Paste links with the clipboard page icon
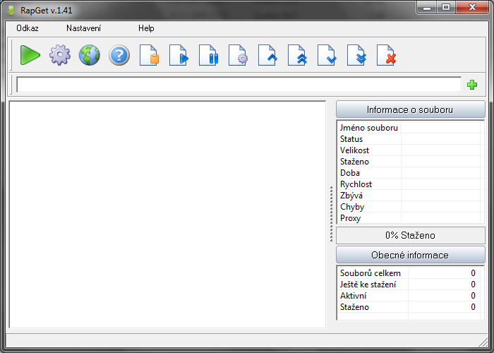Viewport: 494px width, 353px height. [x=149, y=55]
